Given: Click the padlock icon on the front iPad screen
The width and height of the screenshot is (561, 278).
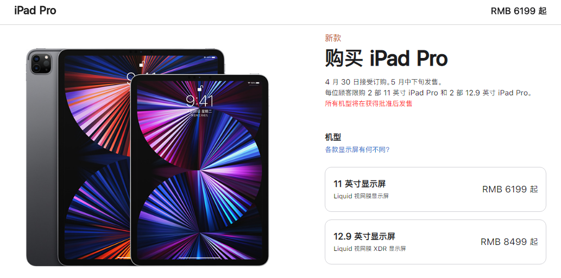Looking at the screenshot, I should (x=200, y=88).
